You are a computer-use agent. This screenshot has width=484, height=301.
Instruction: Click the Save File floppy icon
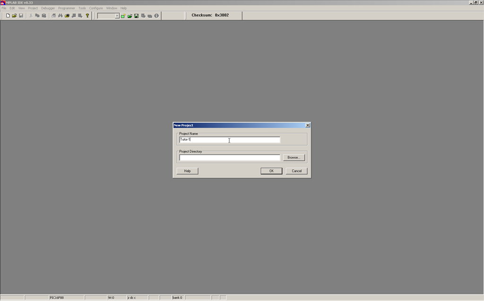(x=21, y=16)
